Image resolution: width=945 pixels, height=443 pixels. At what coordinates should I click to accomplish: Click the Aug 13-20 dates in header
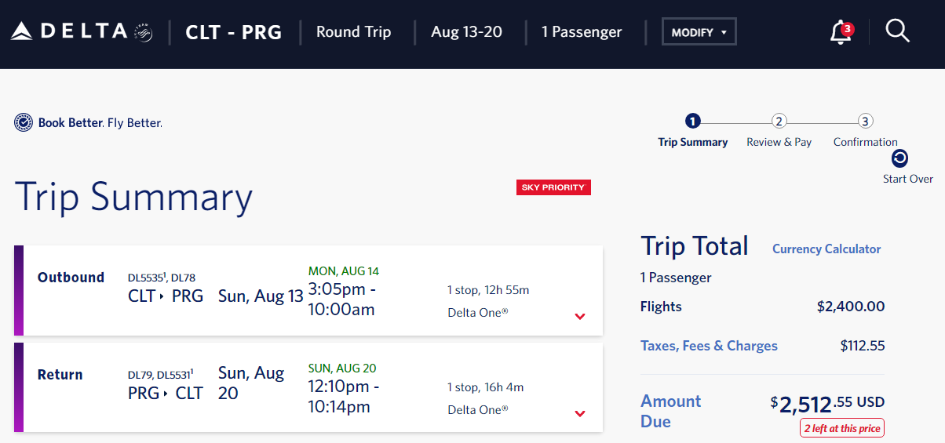(x=466, y=32)
